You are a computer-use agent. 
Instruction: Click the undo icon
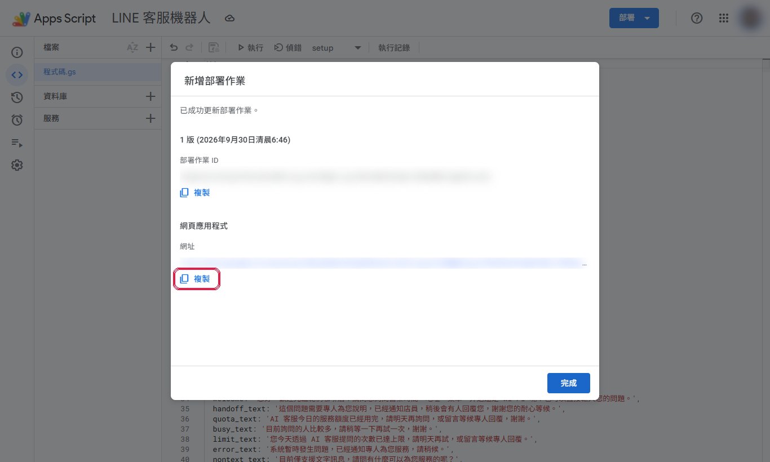click(174, 48)
